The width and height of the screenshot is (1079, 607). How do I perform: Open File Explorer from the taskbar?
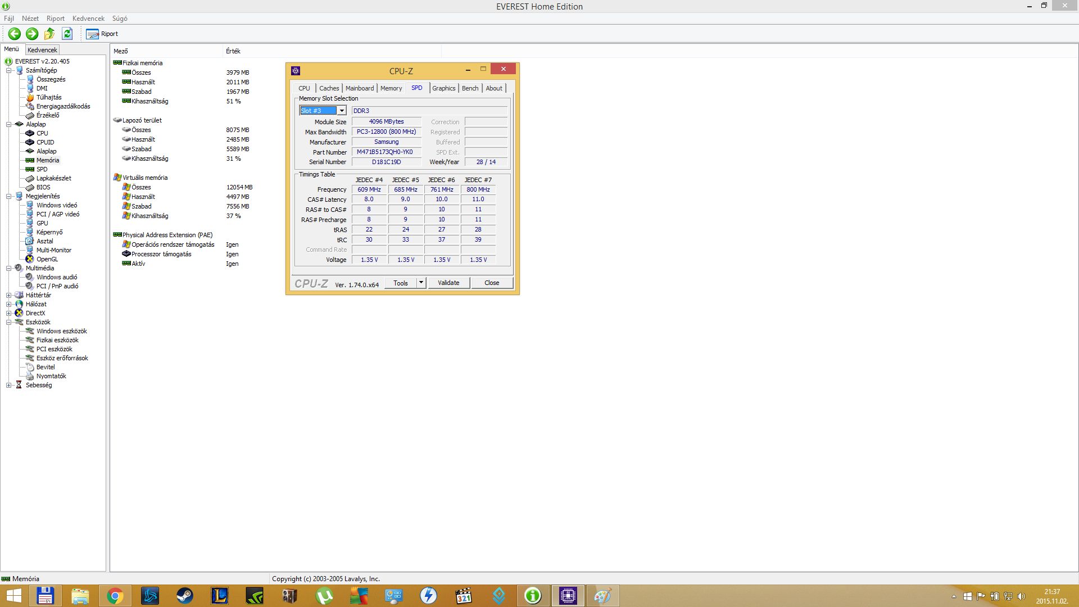(80, 596)
